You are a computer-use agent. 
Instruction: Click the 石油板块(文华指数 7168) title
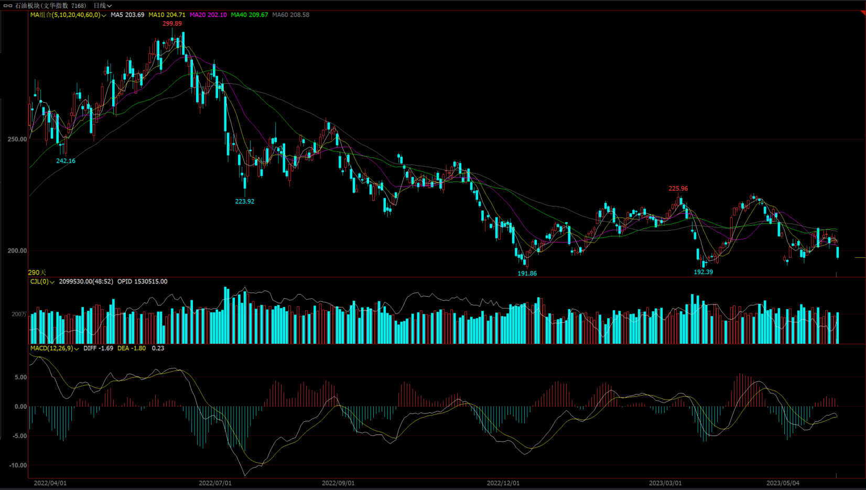point(50,6)
